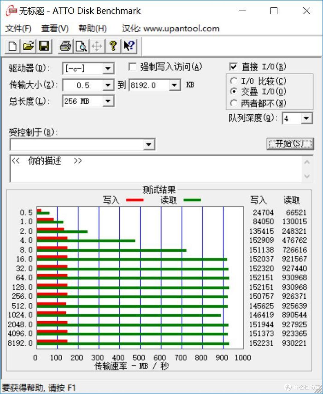The height and width of the screenshot is (394, 323).
Task: Click description box scroll down arrow
Action: pyautogui.click(x=307, y=176)
